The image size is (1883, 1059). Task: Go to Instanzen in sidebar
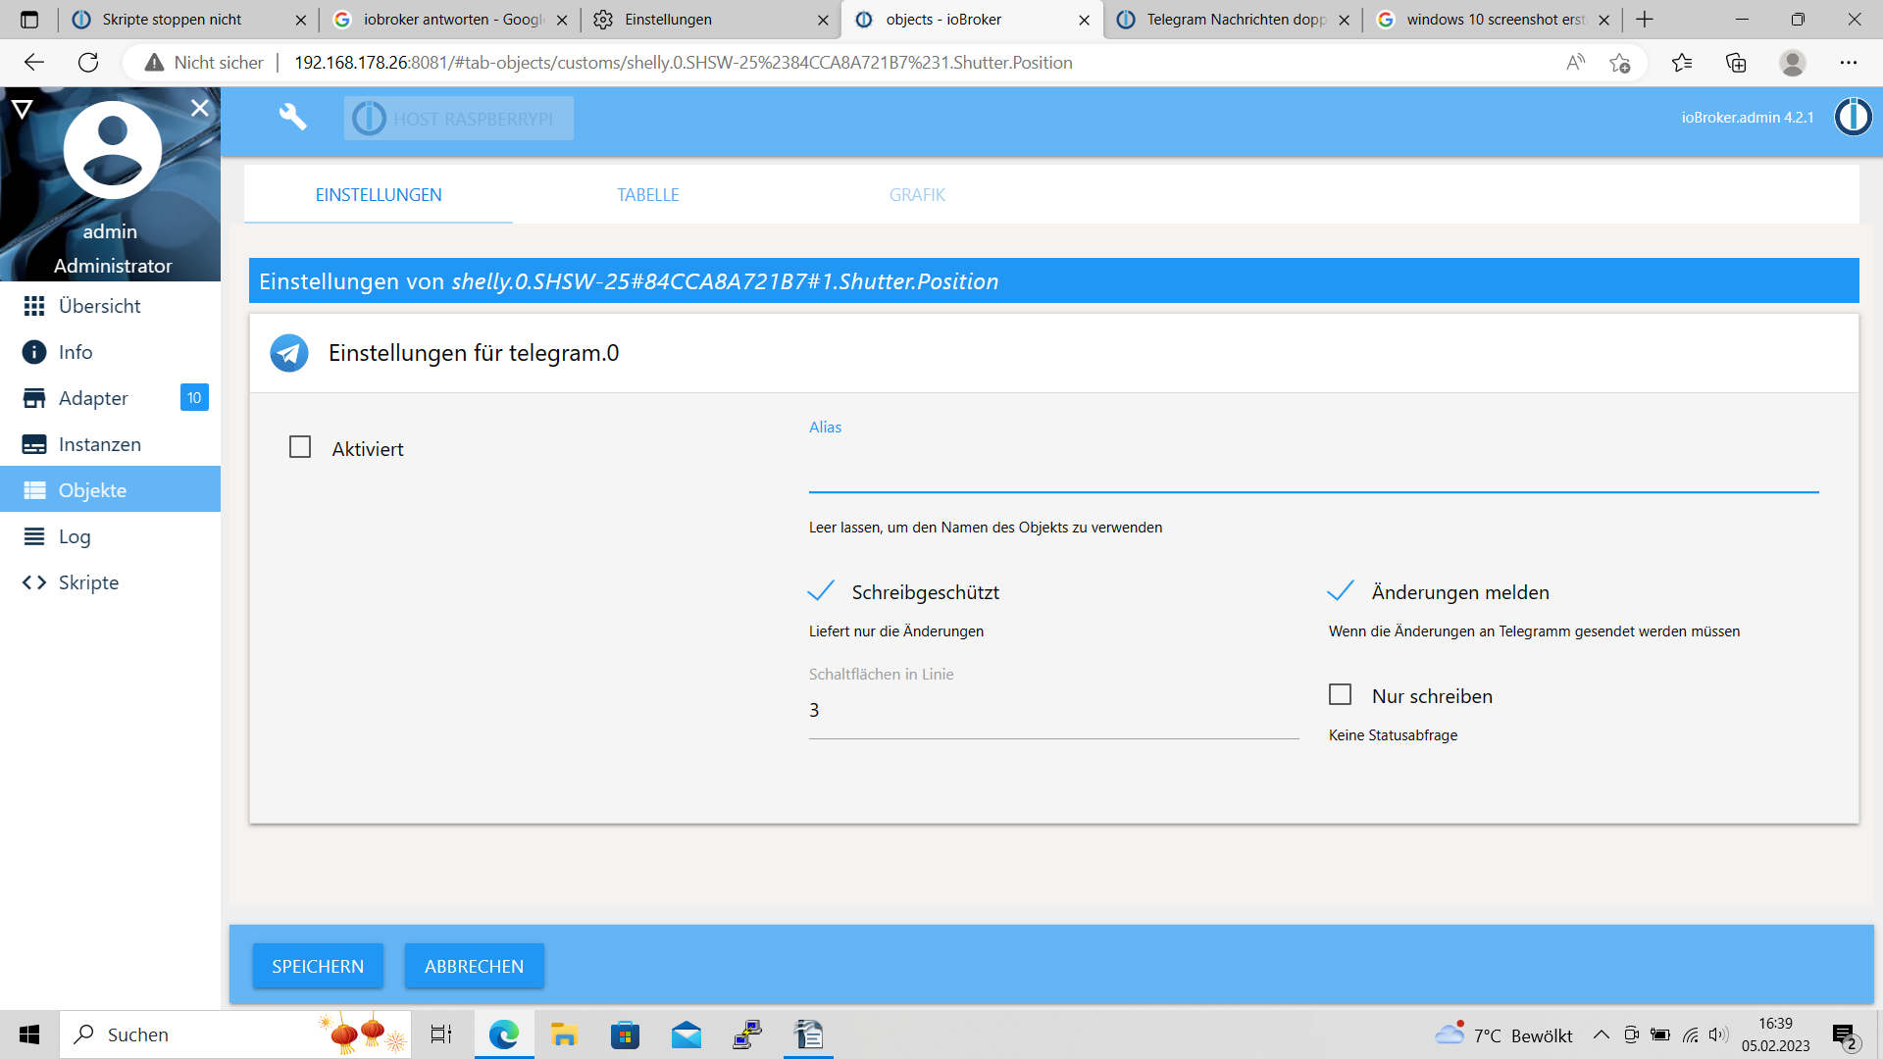click(99, 444)
